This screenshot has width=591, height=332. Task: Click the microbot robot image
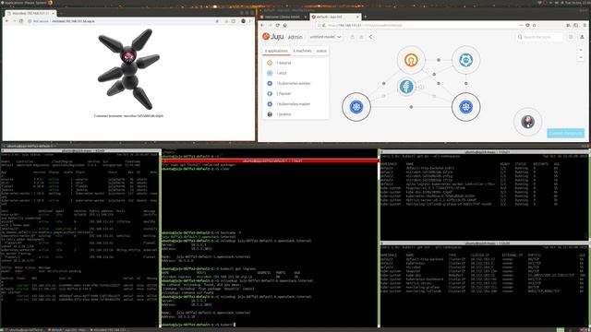(x=129, y=69)
